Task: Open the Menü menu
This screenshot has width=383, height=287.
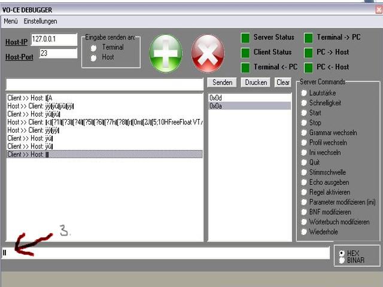Action: pyautogui.click(x=11, y=21)
